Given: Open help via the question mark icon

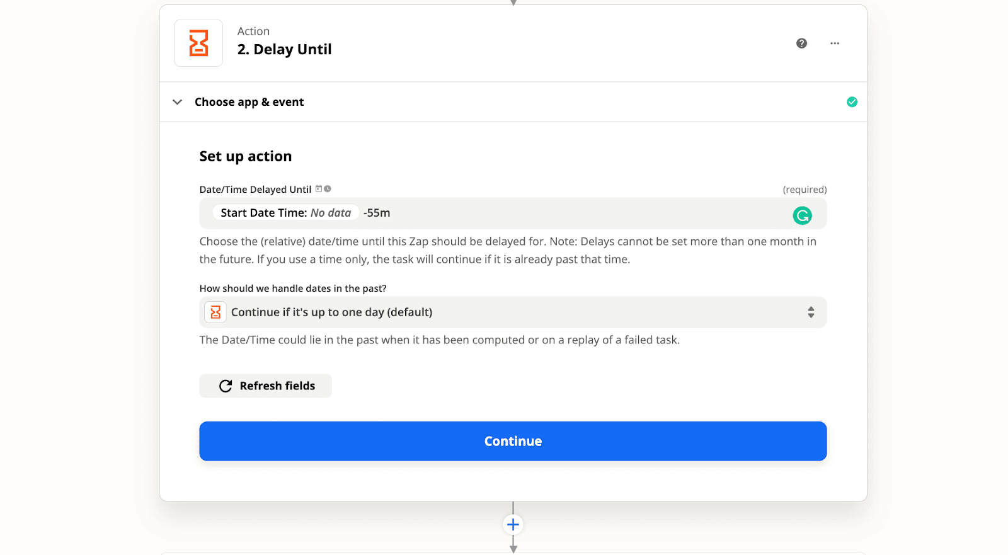Looking at the screenshot, I should point(801,43).
